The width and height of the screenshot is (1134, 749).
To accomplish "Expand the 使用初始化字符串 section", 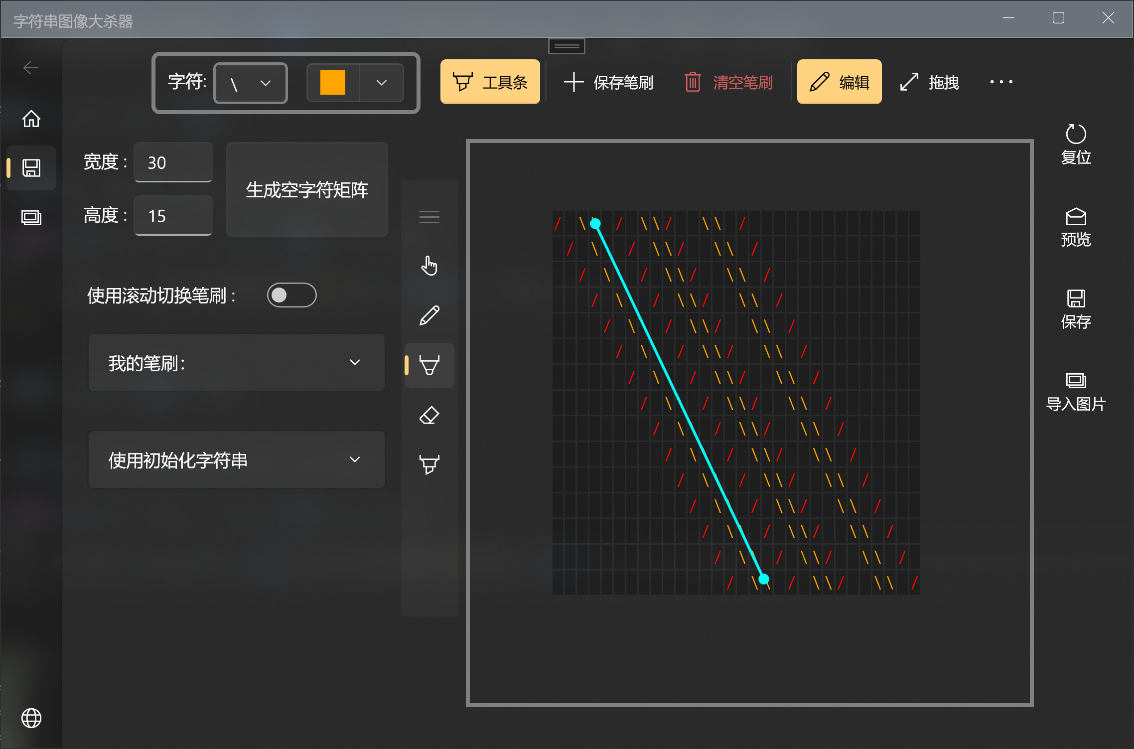I will click(x=237, y=459).
